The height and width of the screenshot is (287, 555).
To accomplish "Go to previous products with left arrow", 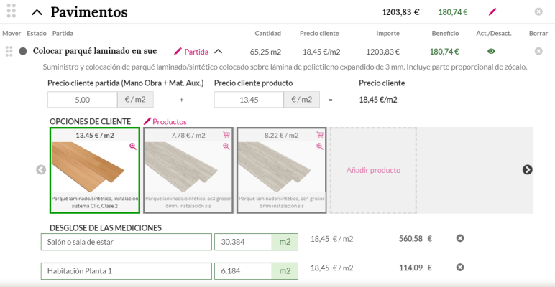I will (41, 169).
